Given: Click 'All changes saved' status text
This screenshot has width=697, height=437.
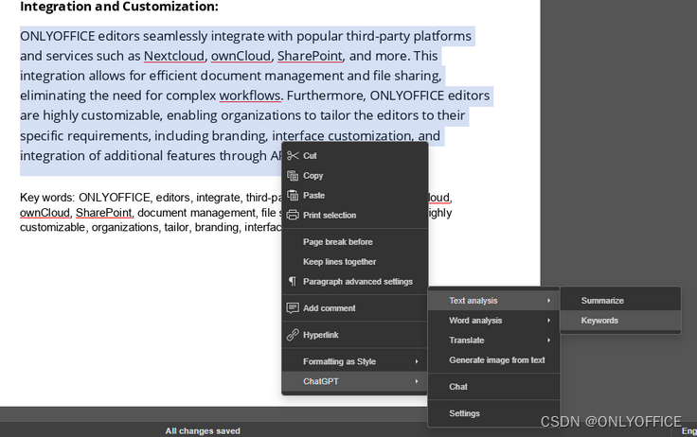Looking at the screenshot, I should (x=203, y=430).
